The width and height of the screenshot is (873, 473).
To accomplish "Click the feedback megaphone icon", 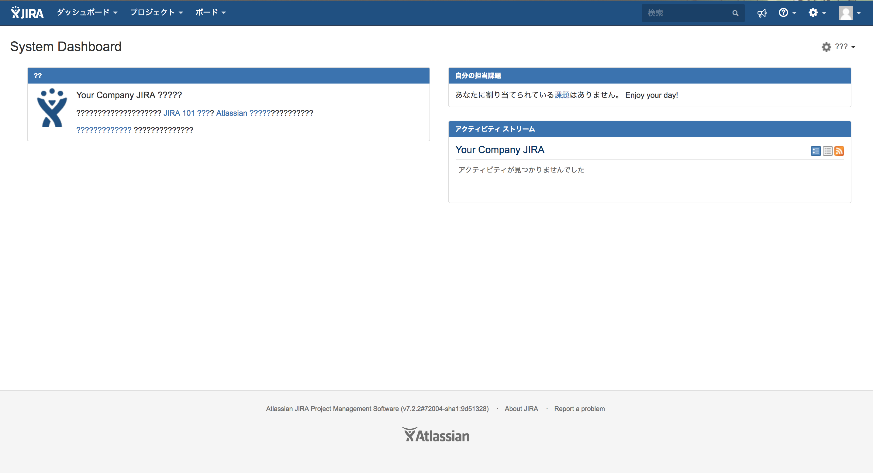I will [761, 13].
